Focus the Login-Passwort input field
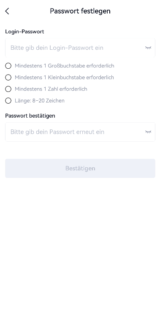This screenshot has height=328, width=160. click(x=80, y=48)
